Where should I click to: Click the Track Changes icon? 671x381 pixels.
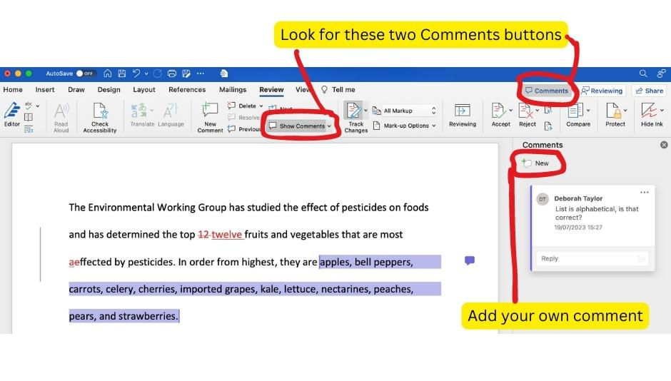pos(353,111)
